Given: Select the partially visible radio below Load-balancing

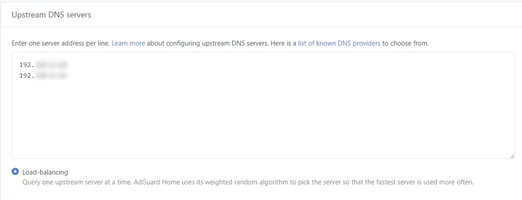Looking at the screenshot, I should pos(15,199).
